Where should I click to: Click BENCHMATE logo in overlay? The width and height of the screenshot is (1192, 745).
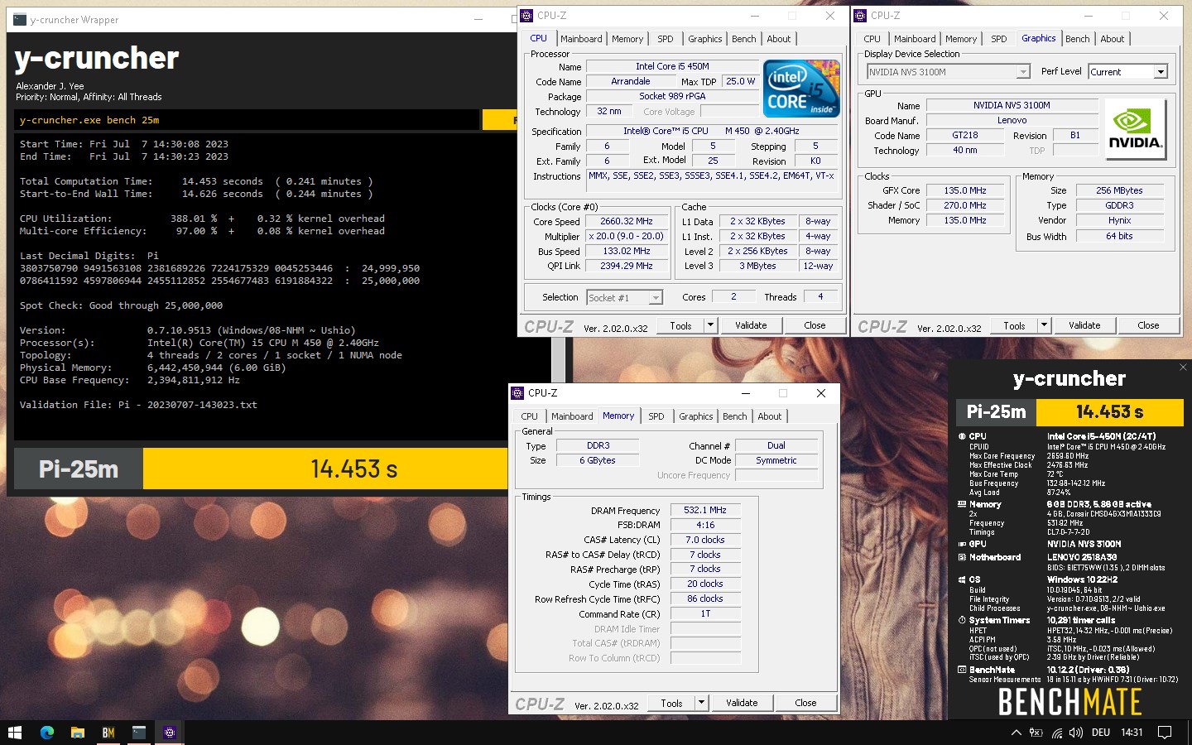[1069, 702]
